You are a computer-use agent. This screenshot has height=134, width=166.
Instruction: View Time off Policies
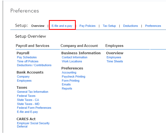(x=28, y=62)
